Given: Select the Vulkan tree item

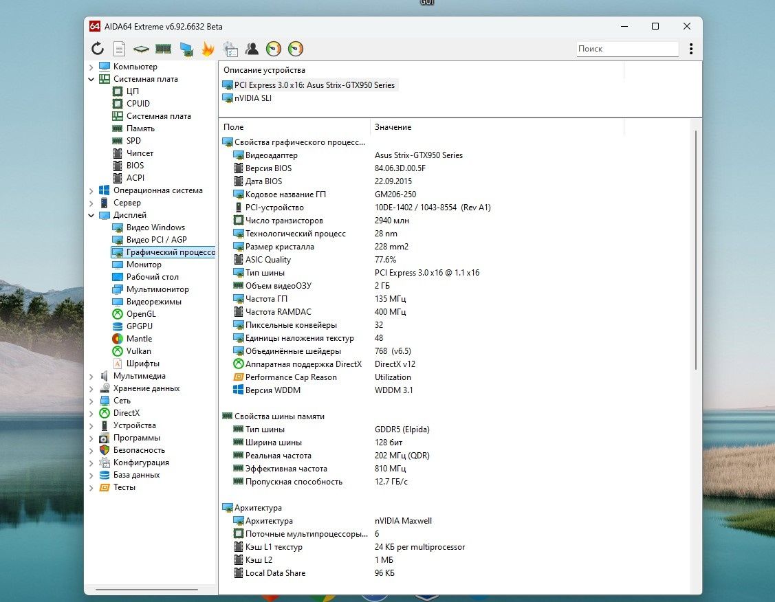Looking at the screenshot, I should tap(138, 351).
